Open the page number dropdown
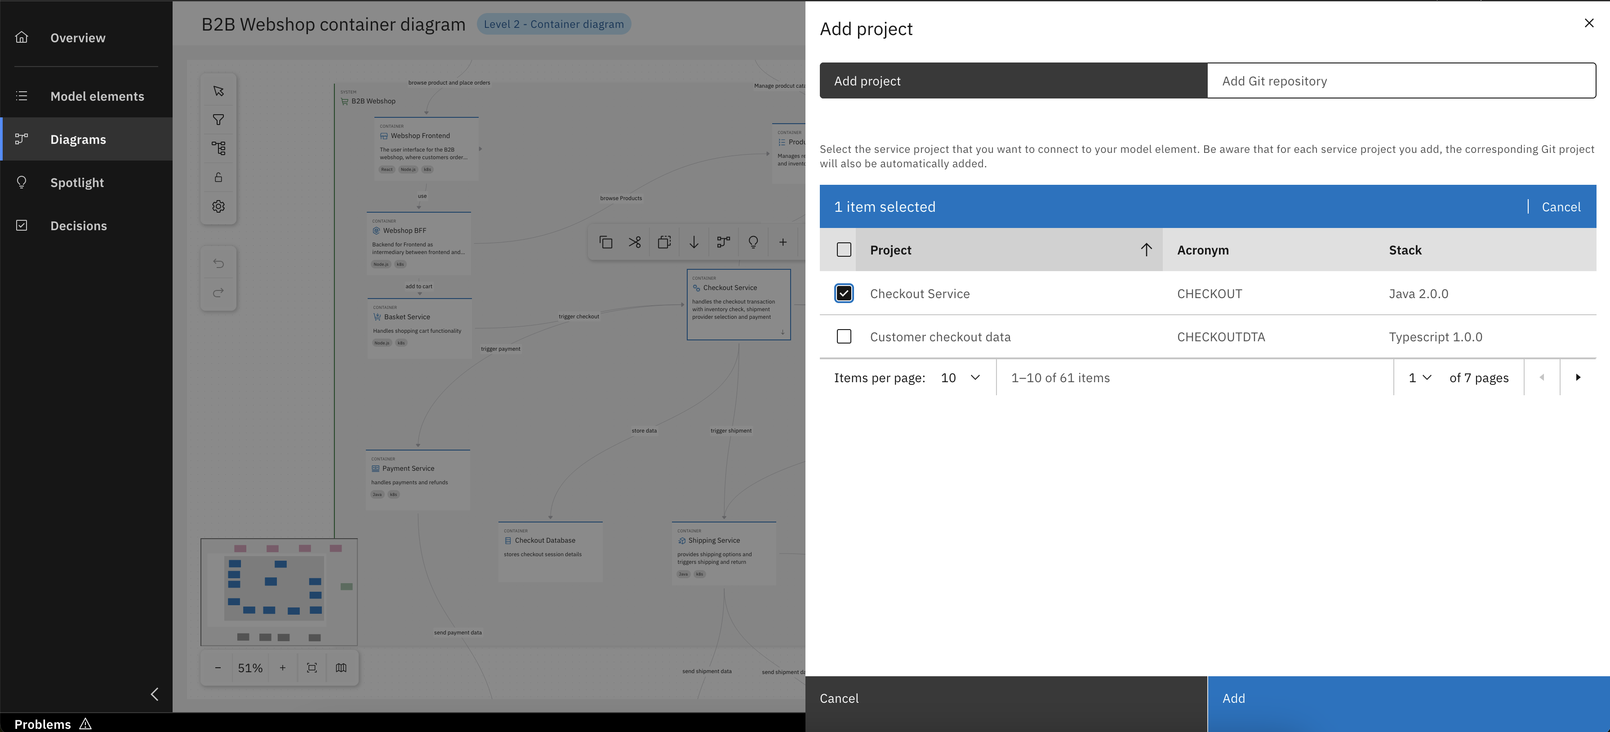1610x732 pixels. [x=1419, y=378]
